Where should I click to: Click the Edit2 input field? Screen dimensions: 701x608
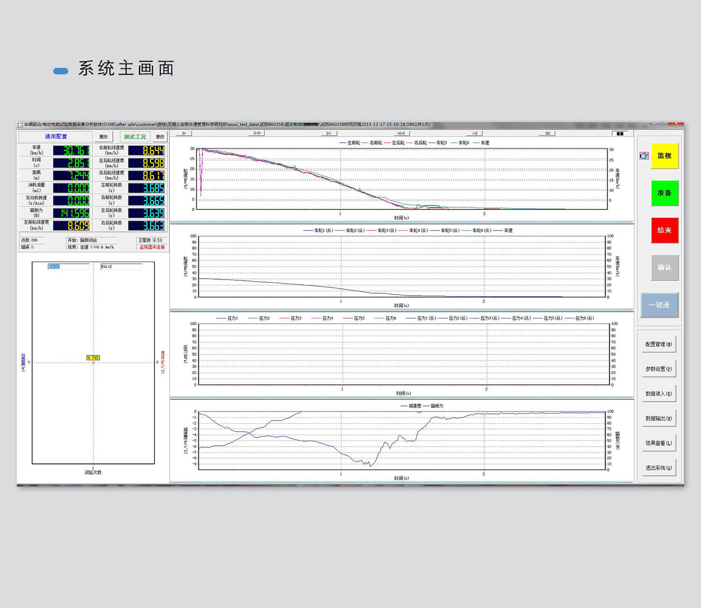point(121,267)
